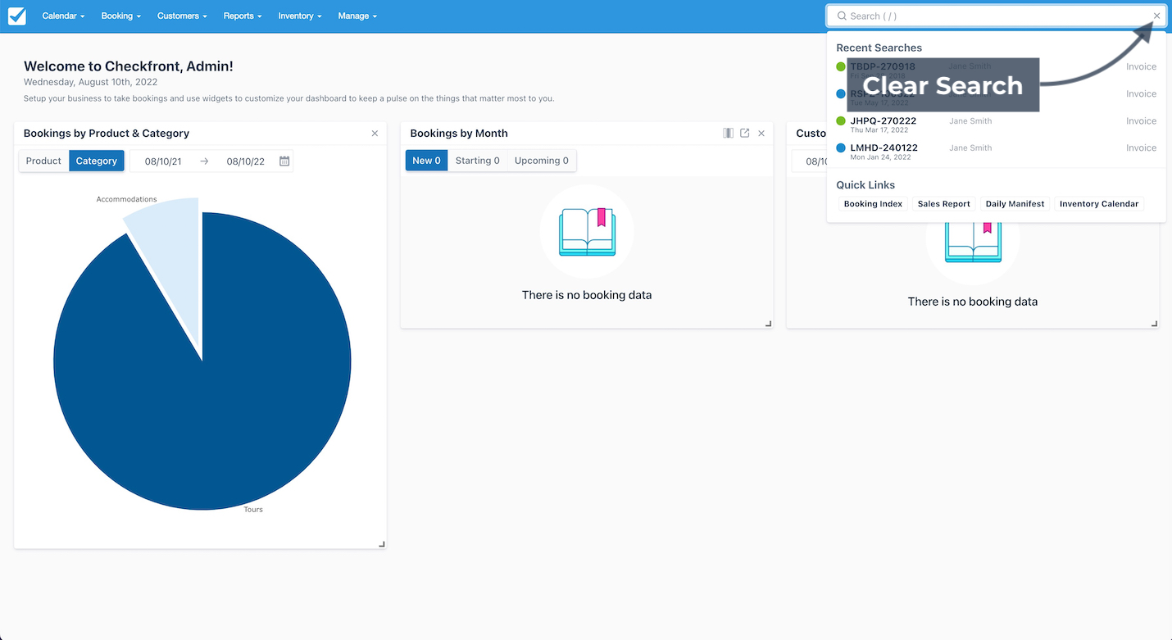Click the Checkfront checkmark logo
Image resolution: width=1172 pixels, height=640 pixels.
pyautogui.click(x=16, y=16)
